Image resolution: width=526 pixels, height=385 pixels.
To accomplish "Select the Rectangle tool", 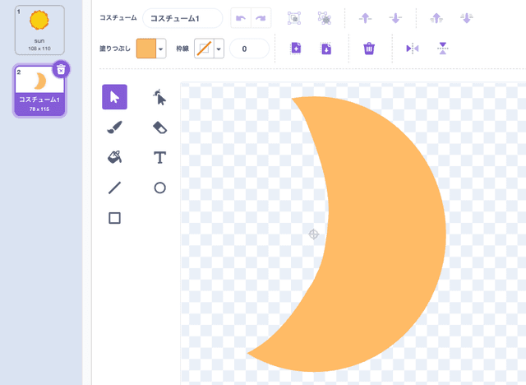I will tap(114, 218).
